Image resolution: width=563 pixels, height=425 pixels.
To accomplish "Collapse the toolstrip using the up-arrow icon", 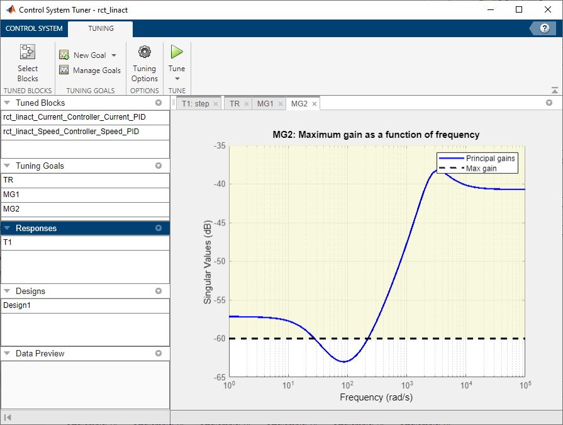I will click(x=554, y=90).
